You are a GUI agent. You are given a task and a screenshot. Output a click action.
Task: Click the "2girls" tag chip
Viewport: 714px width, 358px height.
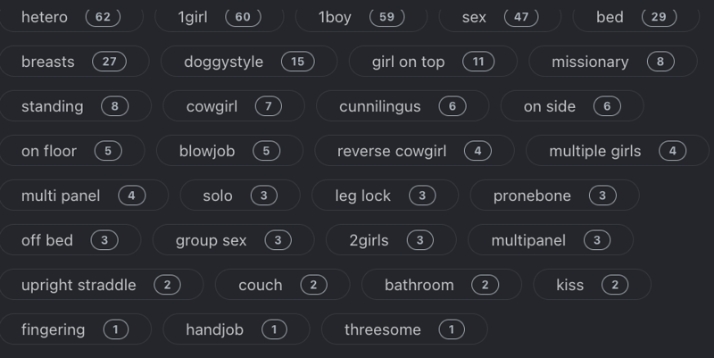[391, 240]
